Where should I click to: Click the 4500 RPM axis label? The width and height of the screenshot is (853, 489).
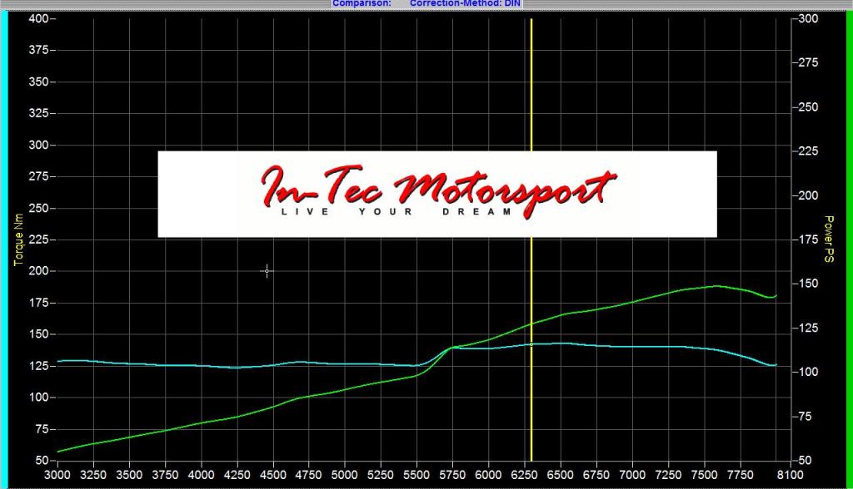pyautogui.click(x=272, y=475)
